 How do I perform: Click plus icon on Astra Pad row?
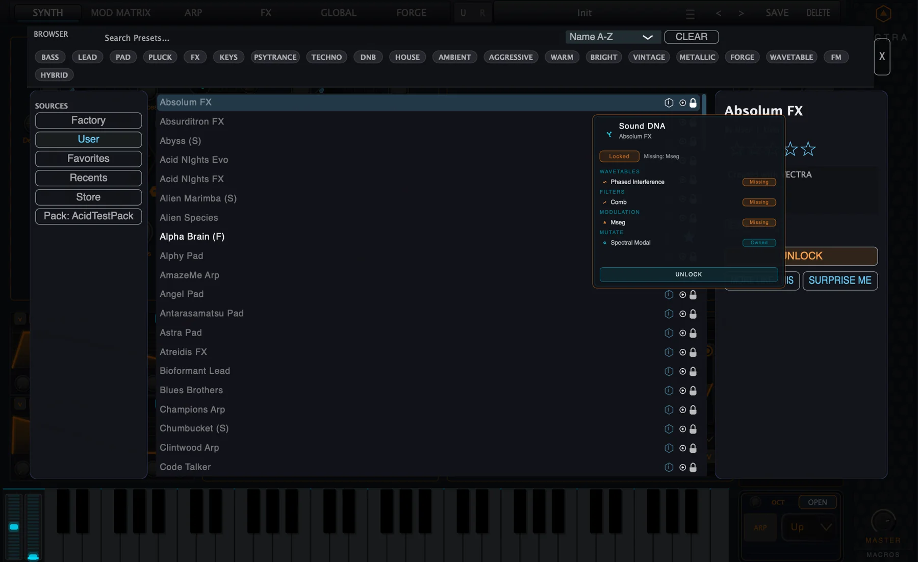[x=682, y=333]
